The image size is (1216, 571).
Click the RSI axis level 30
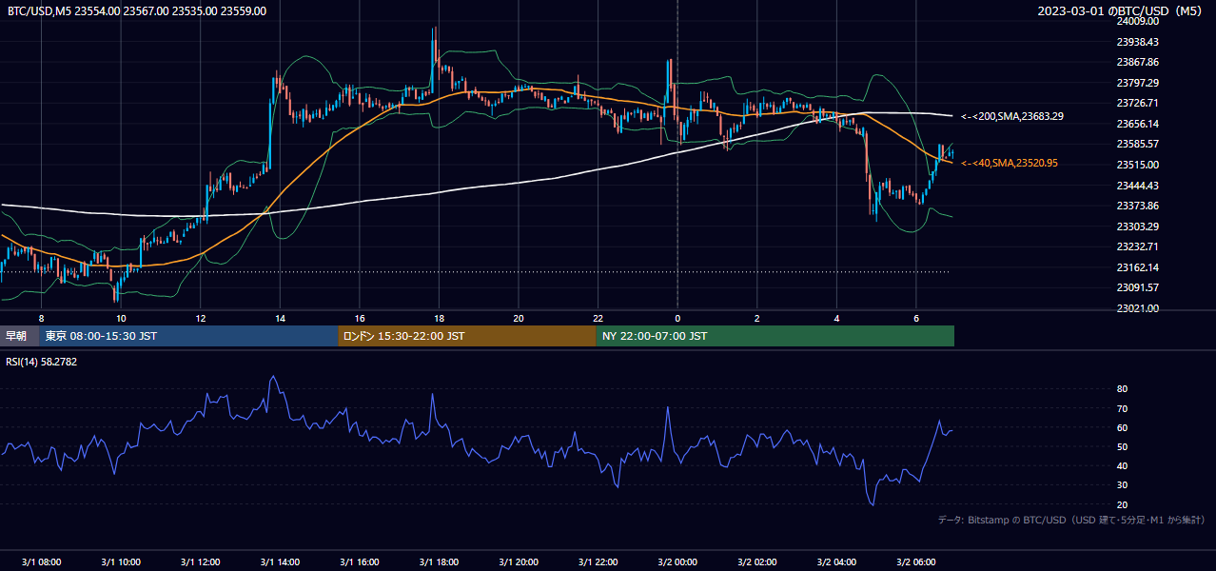coord(1122,485)
